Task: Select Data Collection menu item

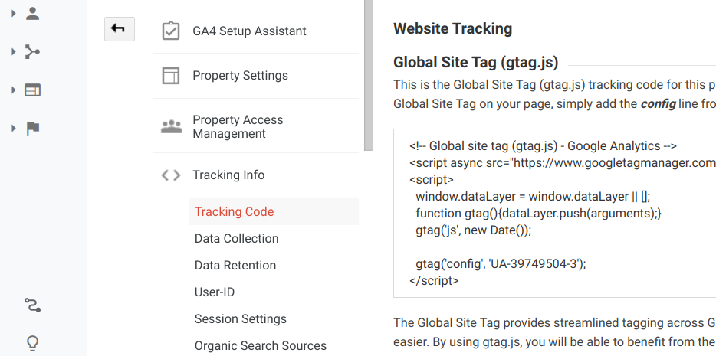Action: 237,238
